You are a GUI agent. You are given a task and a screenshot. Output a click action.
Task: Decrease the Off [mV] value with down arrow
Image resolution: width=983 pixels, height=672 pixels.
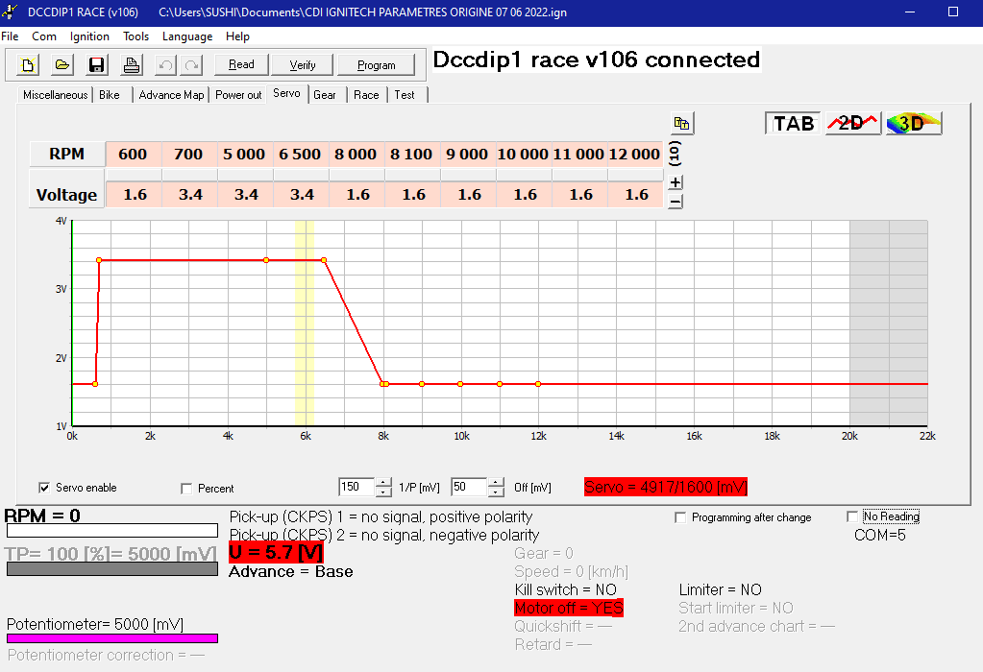pyautogui.click(x=496, y=492)
